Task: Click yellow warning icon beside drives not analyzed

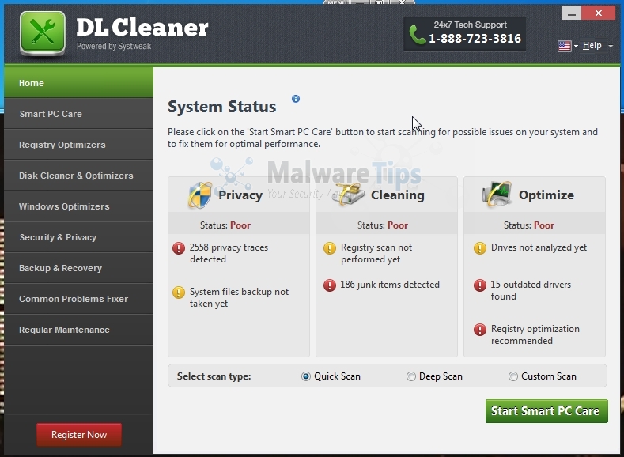Action: pyautogui.click(x=480, y=248)
